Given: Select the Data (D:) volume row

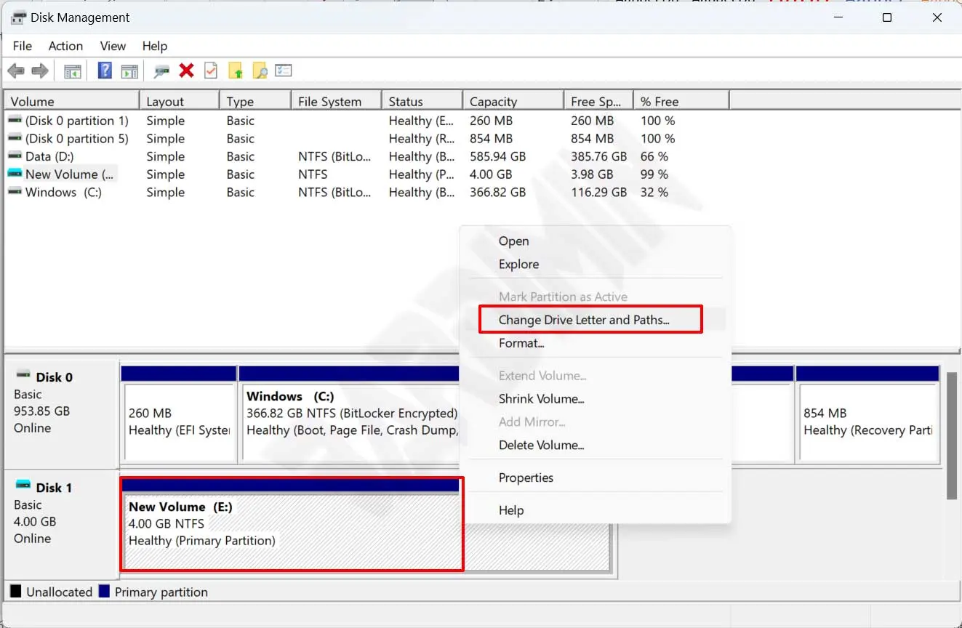Looking at the screenshot, I should point(49,156).
